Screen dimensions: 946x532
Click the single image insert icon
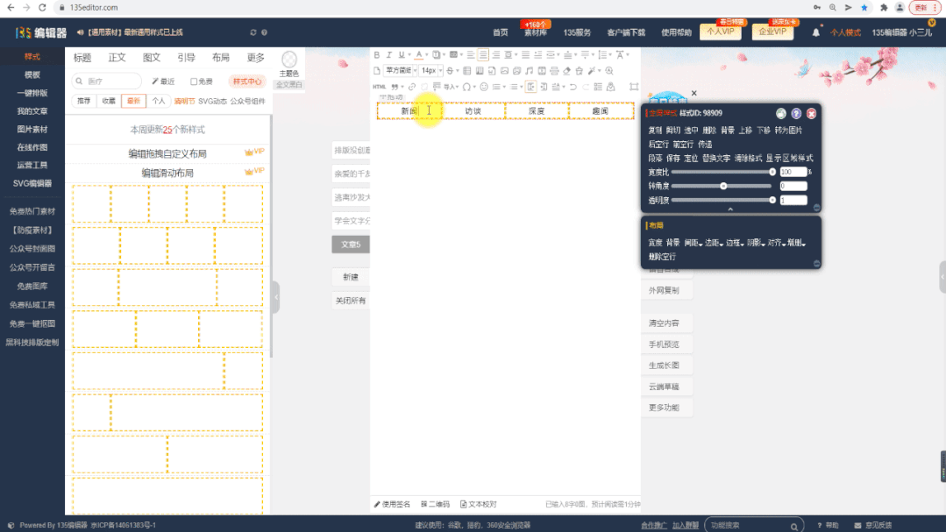pyautogui.click(x=504, y=71)
